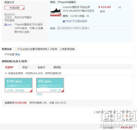Select the ¥80 满400 coupon
This screenshot has height=130, width=139.
point(50,85)
